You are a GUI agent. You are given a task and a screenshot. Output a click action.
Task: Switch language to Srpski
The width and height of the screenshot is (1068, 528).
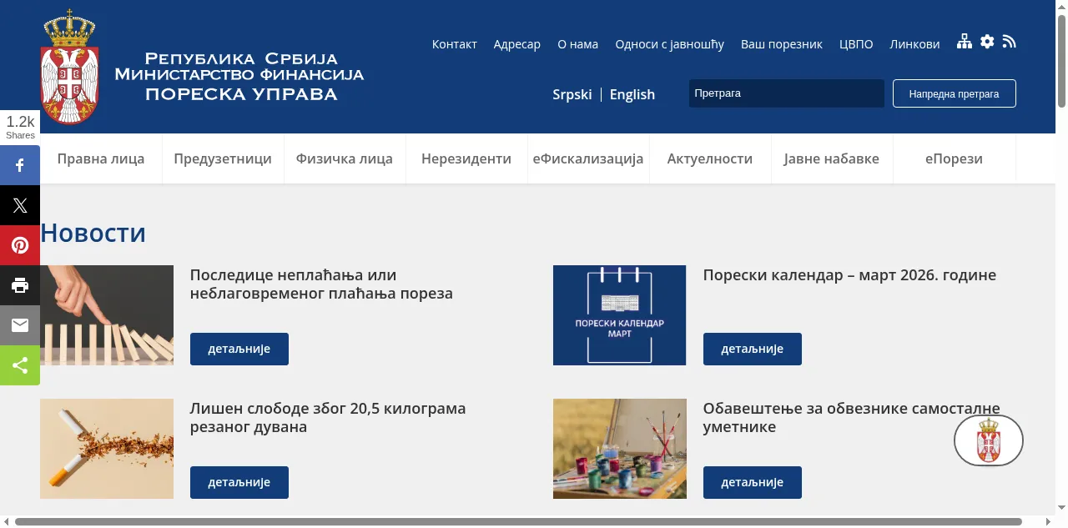(572, 94)
